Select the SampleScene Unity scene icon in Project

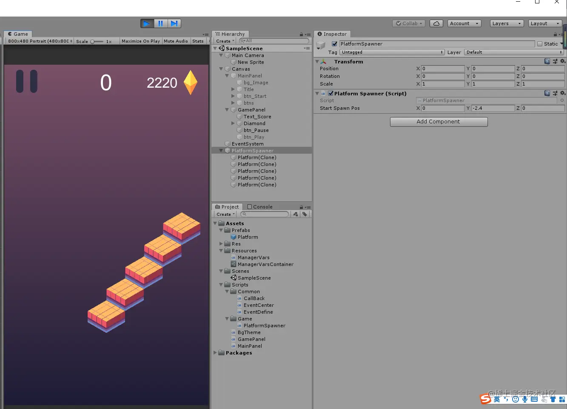234,278
